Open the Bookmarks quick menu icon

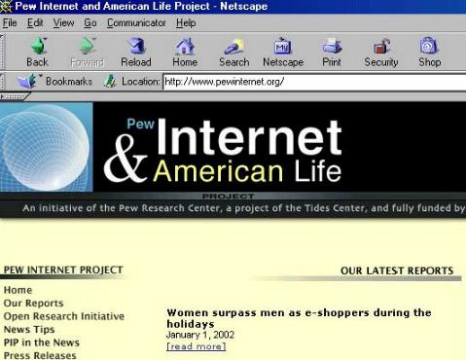click(x=26, y=81)
